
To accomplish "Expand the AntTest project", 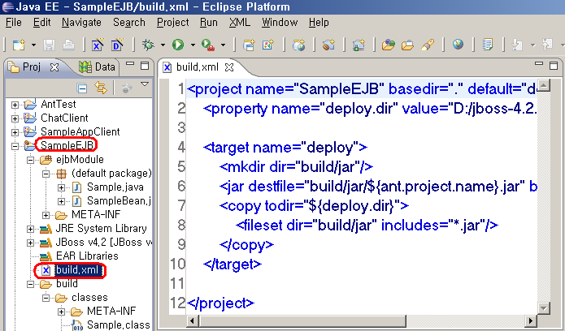I will click(15, 105).
